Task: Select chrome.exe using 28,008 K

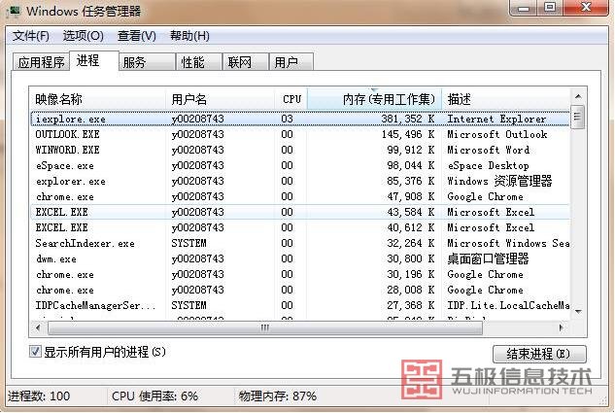Action: (x=300, y=290)
